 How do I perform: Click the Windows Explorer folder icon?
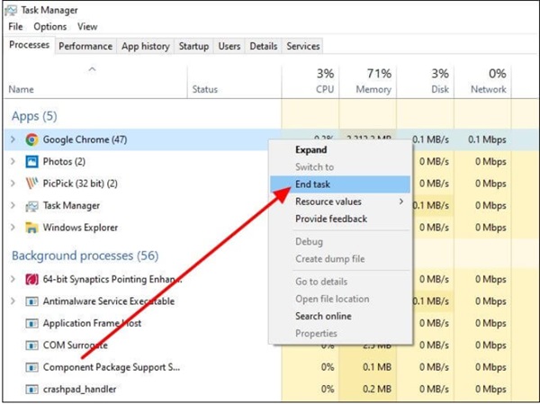pos(31,228)
